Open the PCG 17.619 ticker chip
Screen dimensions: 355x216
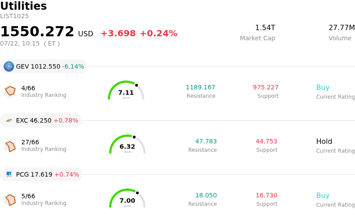click(x=41, y=174)
